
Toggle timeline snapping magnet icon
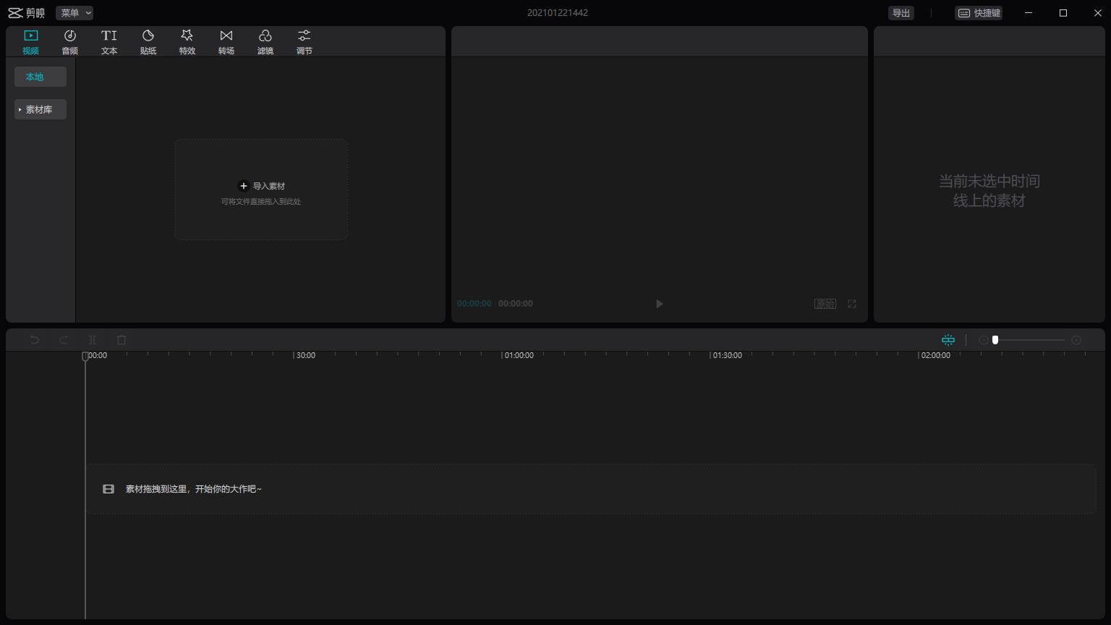tap(948, 340)
